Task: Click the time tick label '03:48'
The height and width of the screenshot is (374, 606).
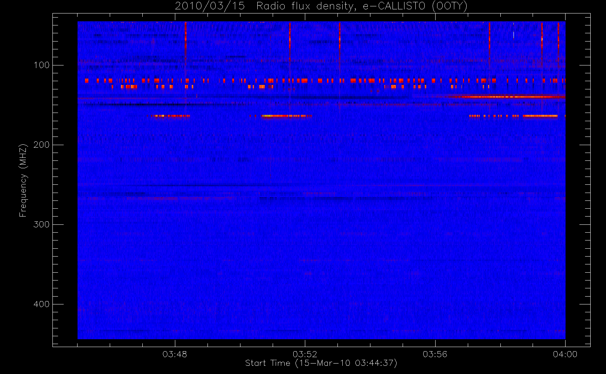Action: point(175,354)
